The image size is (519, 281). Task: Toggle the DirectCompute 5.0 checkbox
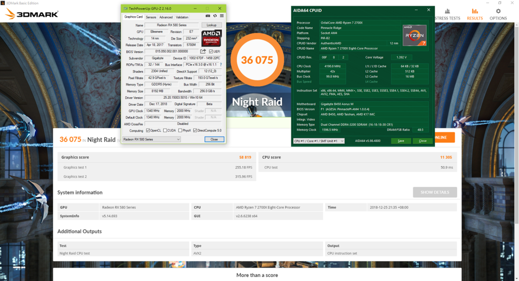coord(195,131)
